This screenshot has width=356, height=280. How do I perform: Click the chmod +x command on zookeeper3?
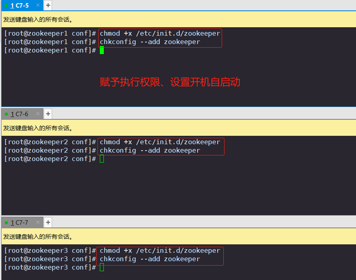[x=160, y=250]
